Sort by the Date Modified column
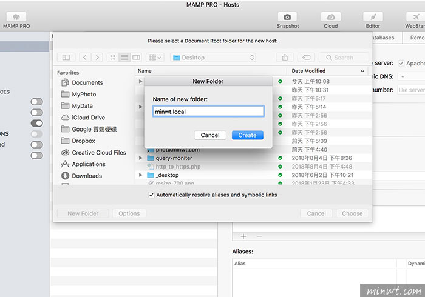The image size is (425, 297). pos(327,71)
